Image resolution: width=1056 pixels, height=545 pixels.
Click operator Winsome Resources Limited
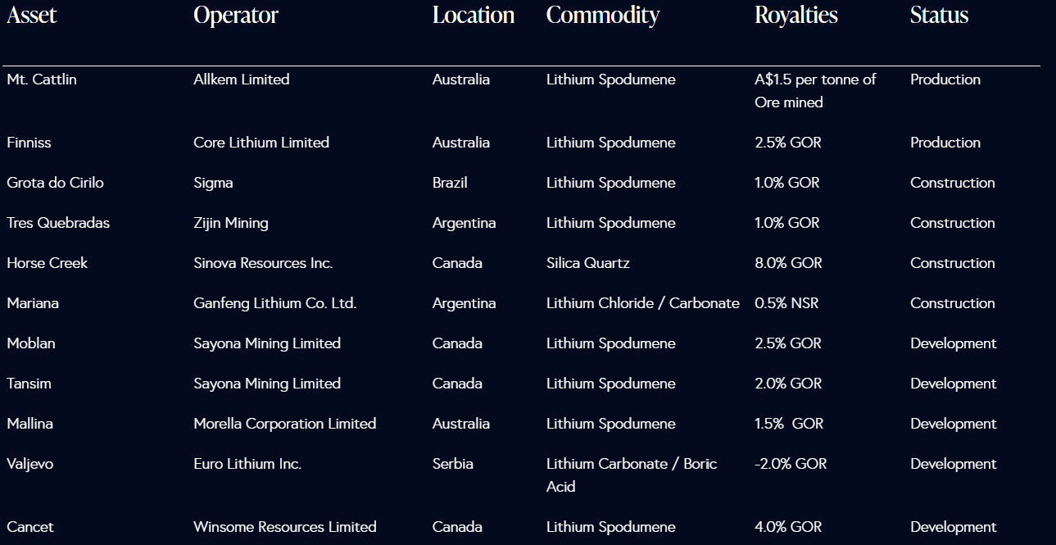tap(285, 527)
